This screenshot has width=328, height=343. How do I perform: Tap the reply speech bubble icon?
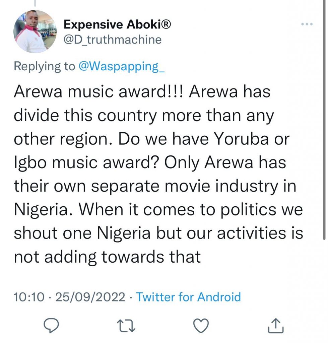(52, 325)
